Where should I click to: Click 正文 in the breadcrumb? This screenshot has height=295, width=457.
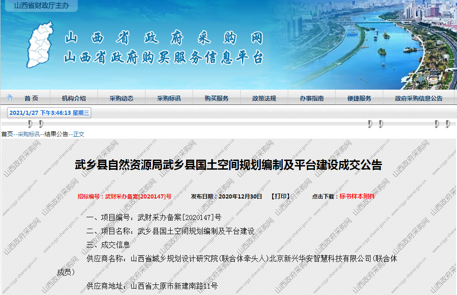(79, 134)
